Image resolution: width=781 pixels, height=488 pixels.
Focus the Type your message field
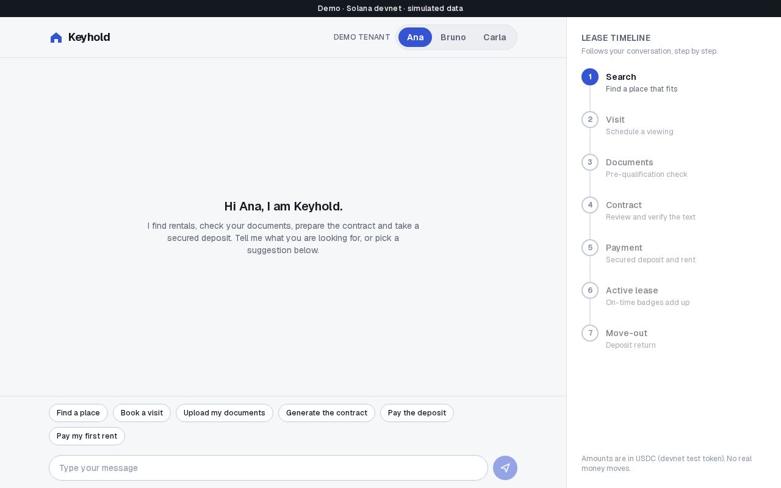268,468
